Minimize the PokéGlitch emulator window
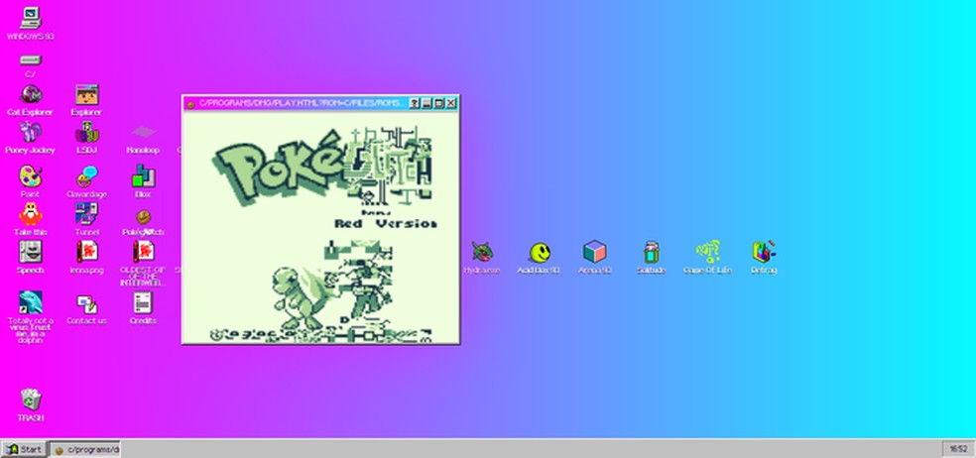Image resolution: width=976 pixels, height=458 pixels. point(427,103)
